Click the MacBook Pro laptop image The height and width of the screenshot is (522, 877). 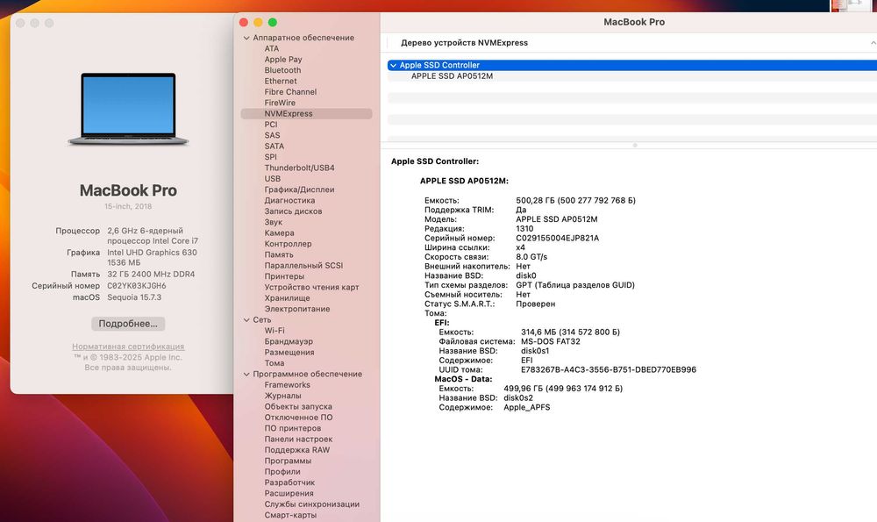coord(128,109)
